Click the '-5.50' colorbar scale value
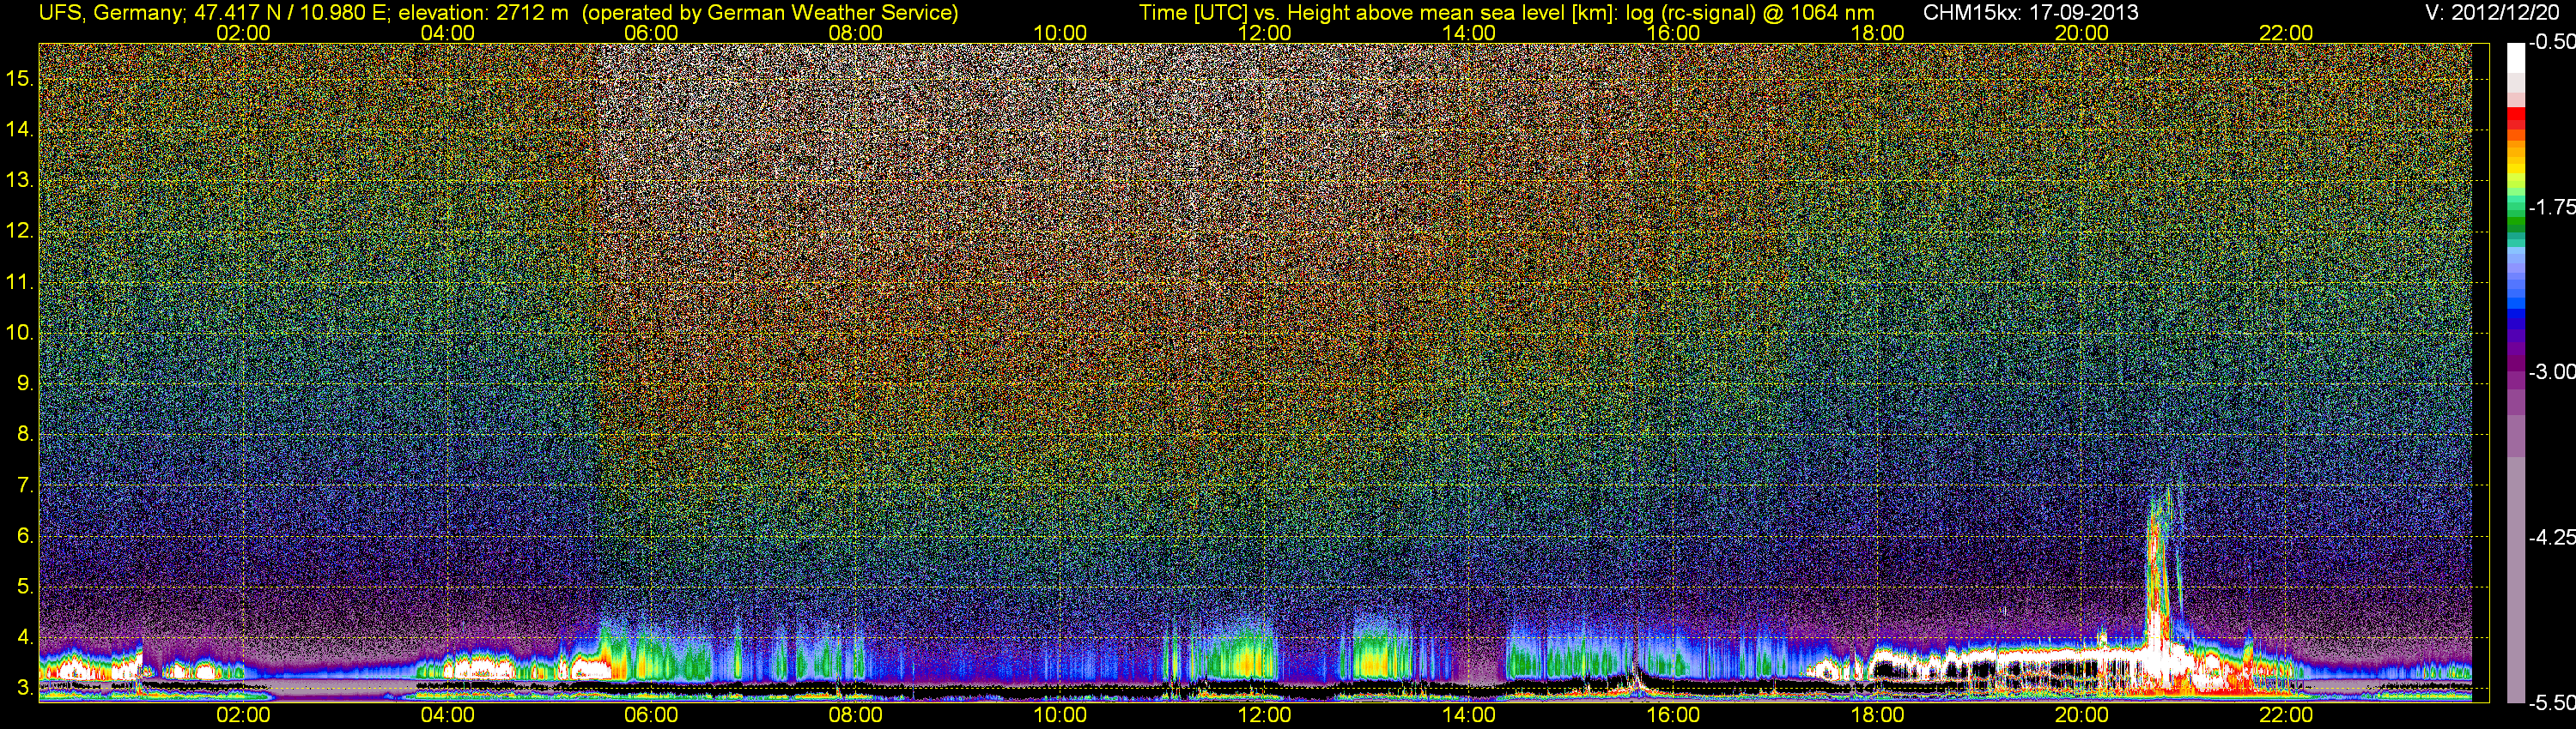 pyautogui.click(x=2551, y=702)
